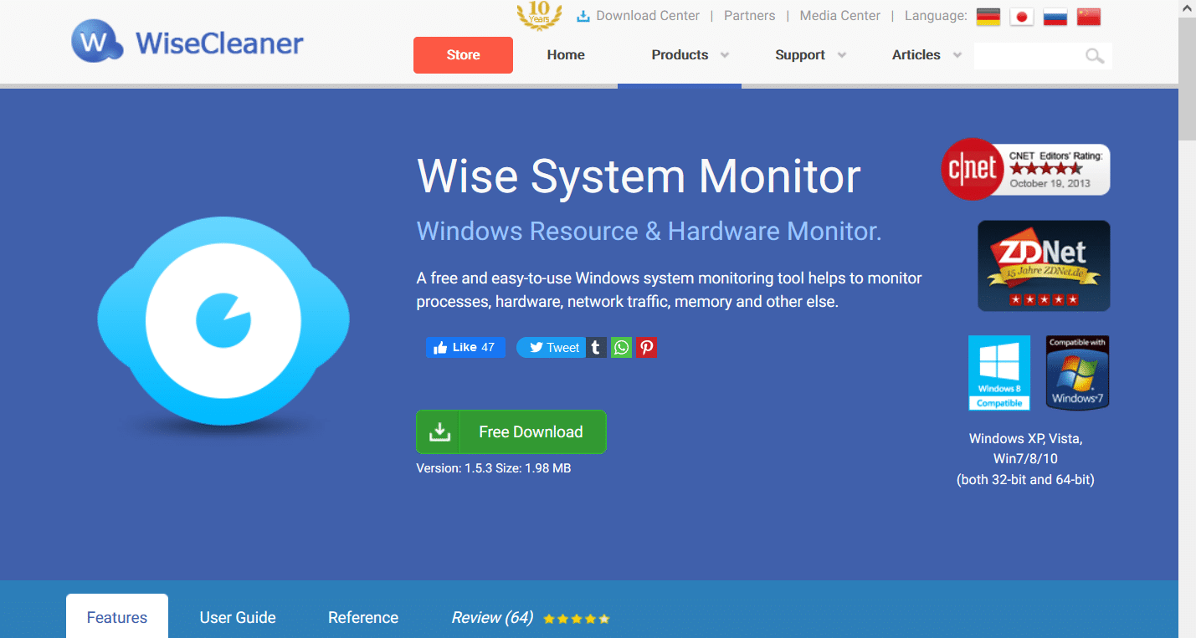The image size is (1196, 638).
Task: Click the Free Download button
Action: click(511, 431)
